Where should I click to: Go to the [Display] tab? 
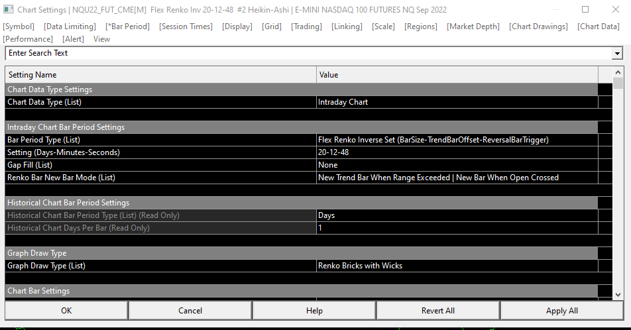(237, 27)
